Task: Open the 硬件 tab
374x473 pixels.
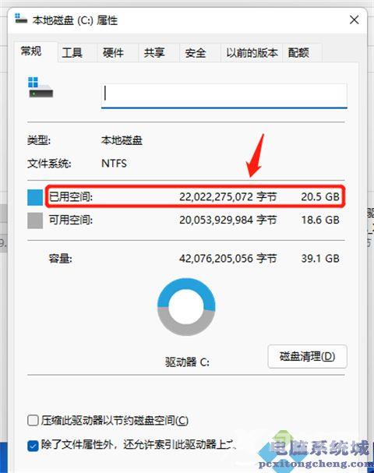Action: [x=113, y=53]
